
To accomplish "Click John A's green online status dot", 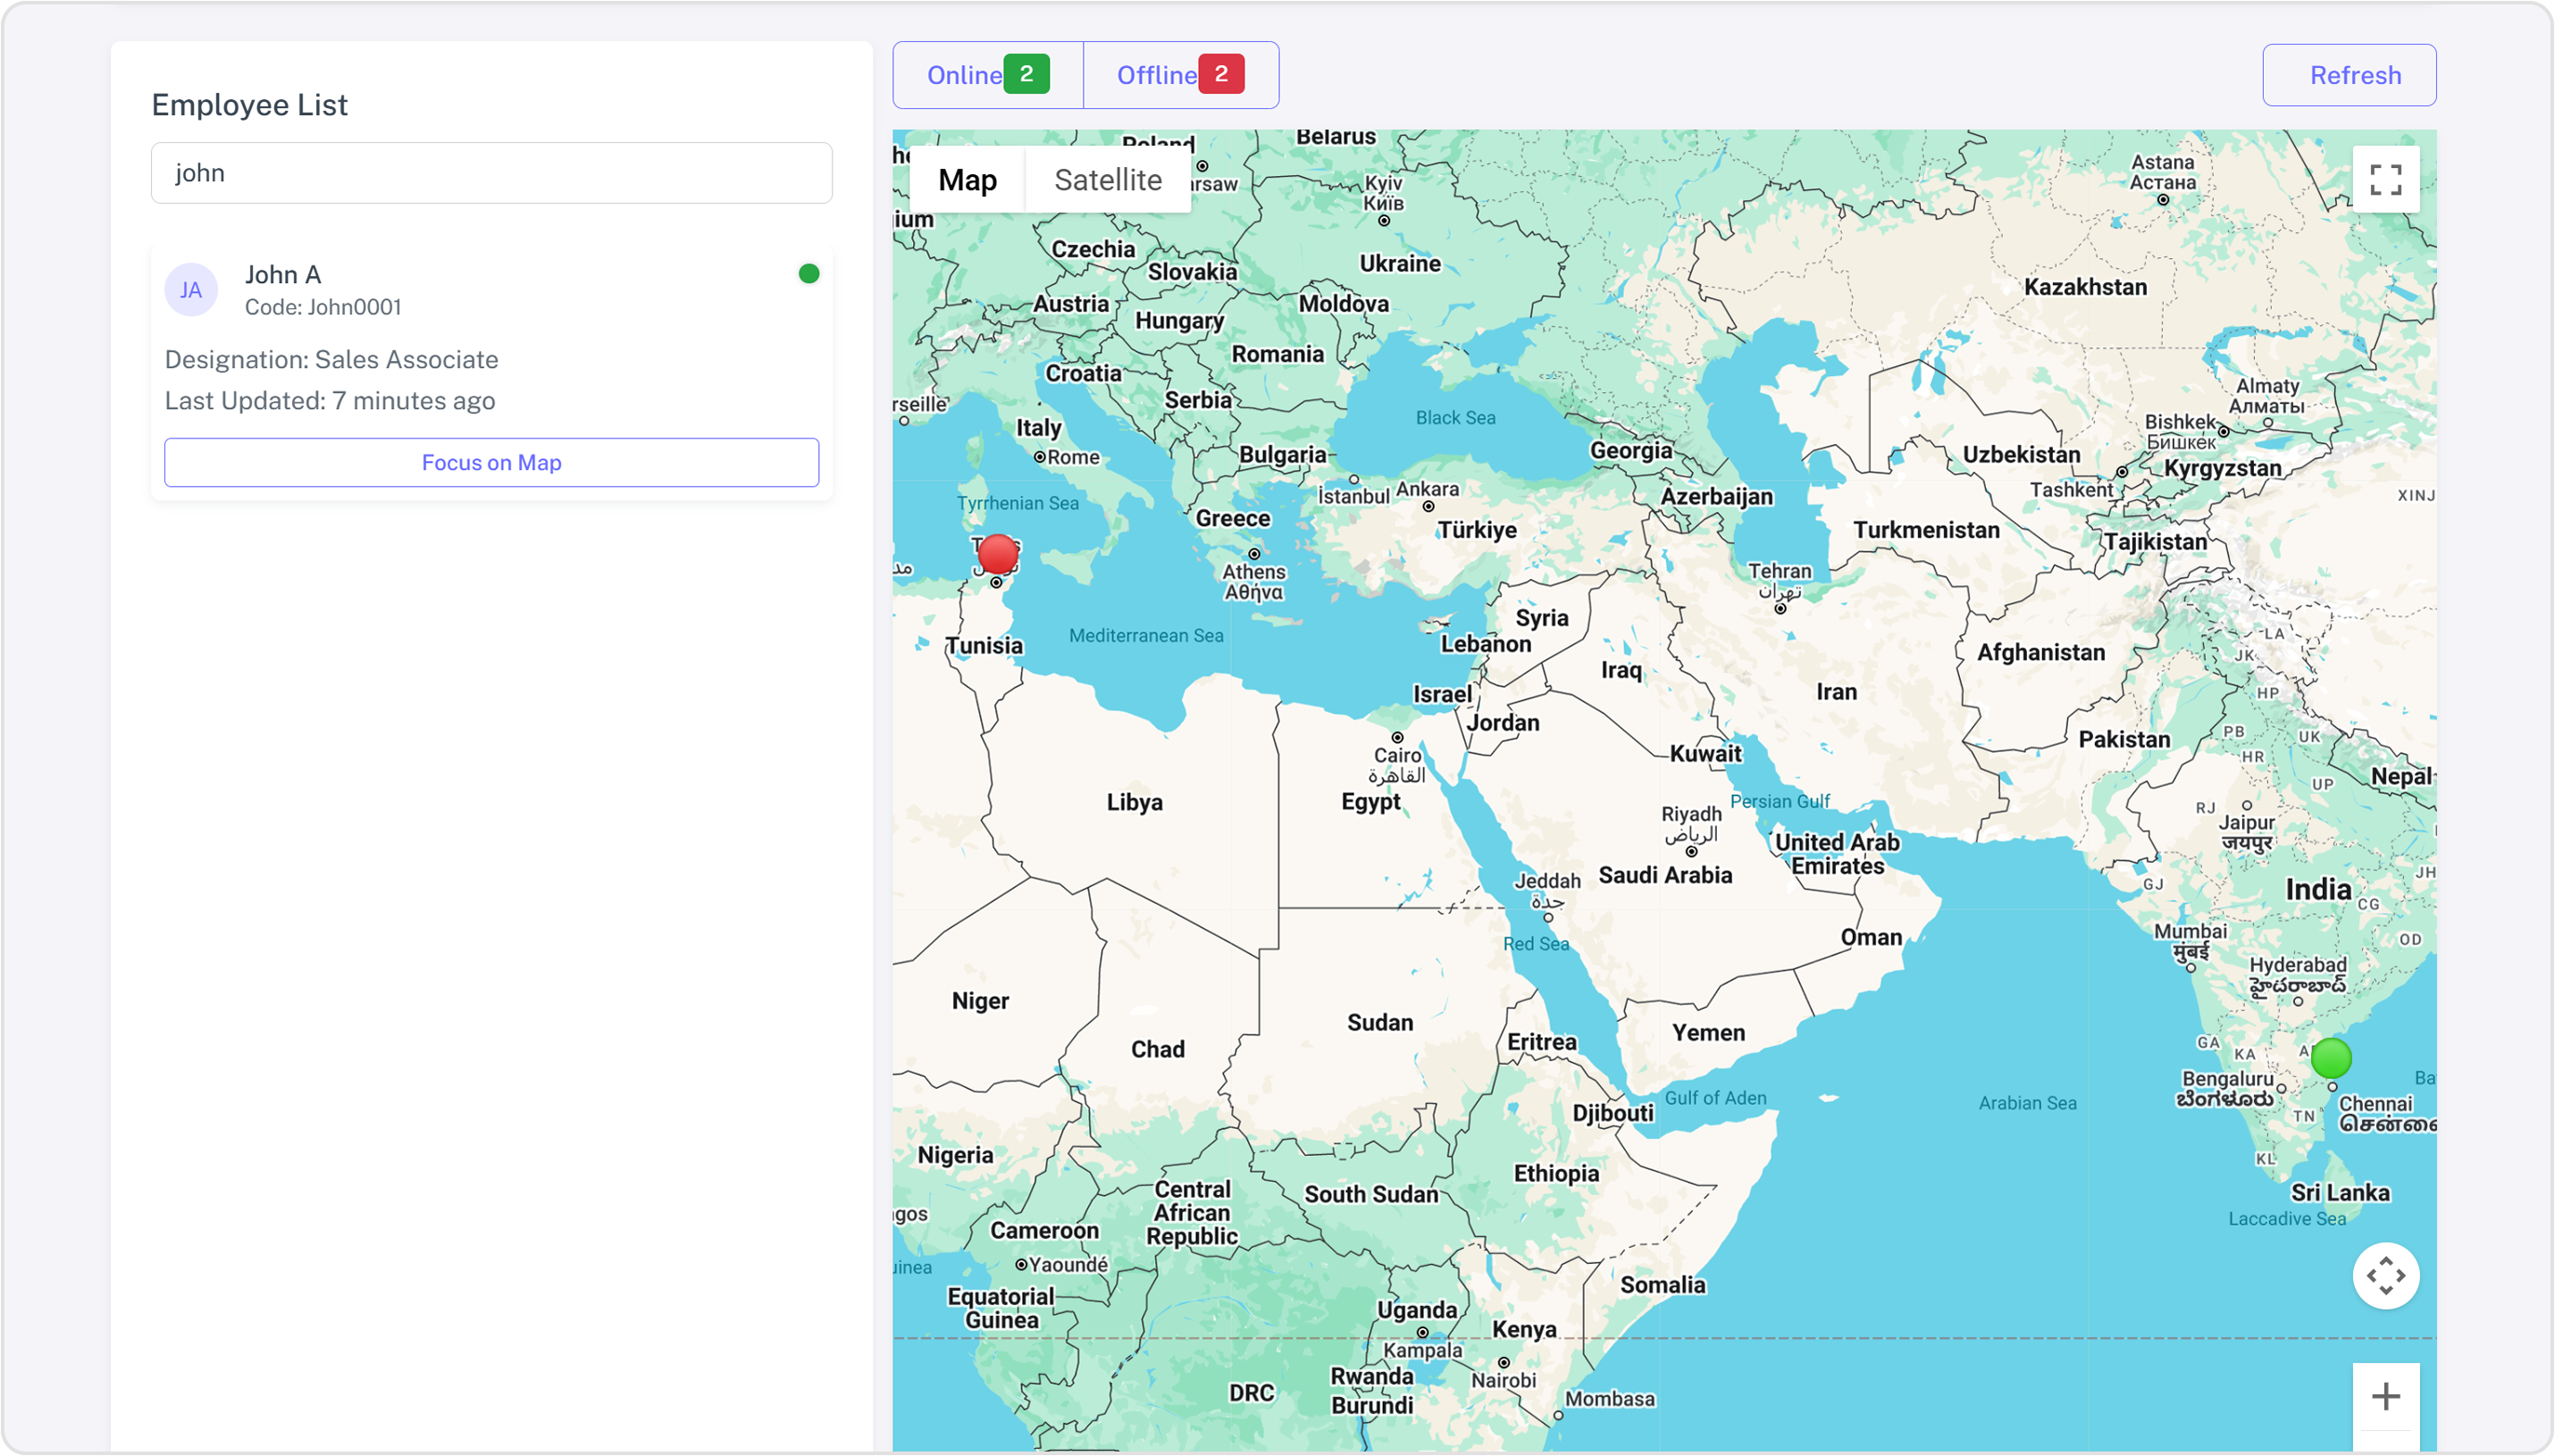I will click(809, 274).
